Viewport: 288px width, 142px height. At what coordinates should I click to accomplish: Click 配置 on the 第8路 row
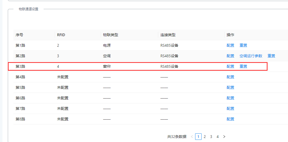click(x=230, y=119)
